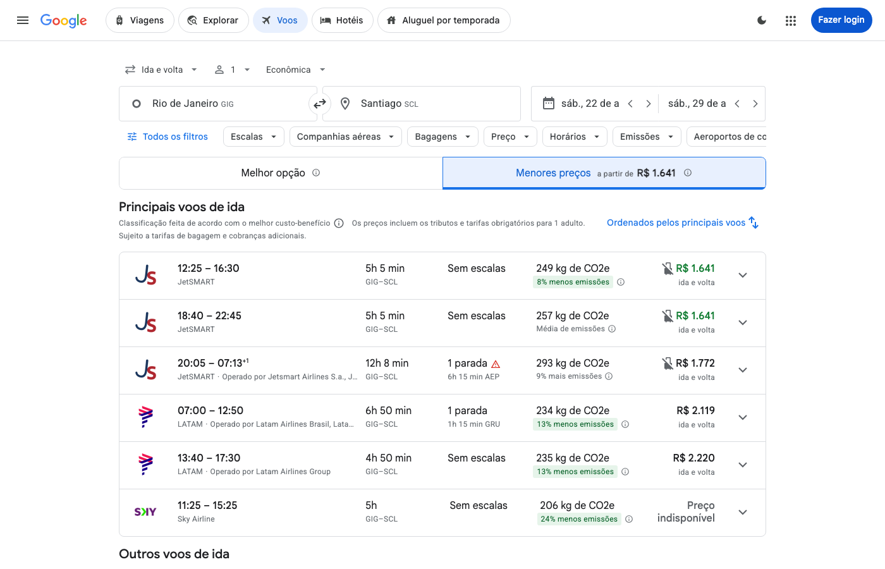
Task: Open sort order arrows icon
Action: click(754, 223)
